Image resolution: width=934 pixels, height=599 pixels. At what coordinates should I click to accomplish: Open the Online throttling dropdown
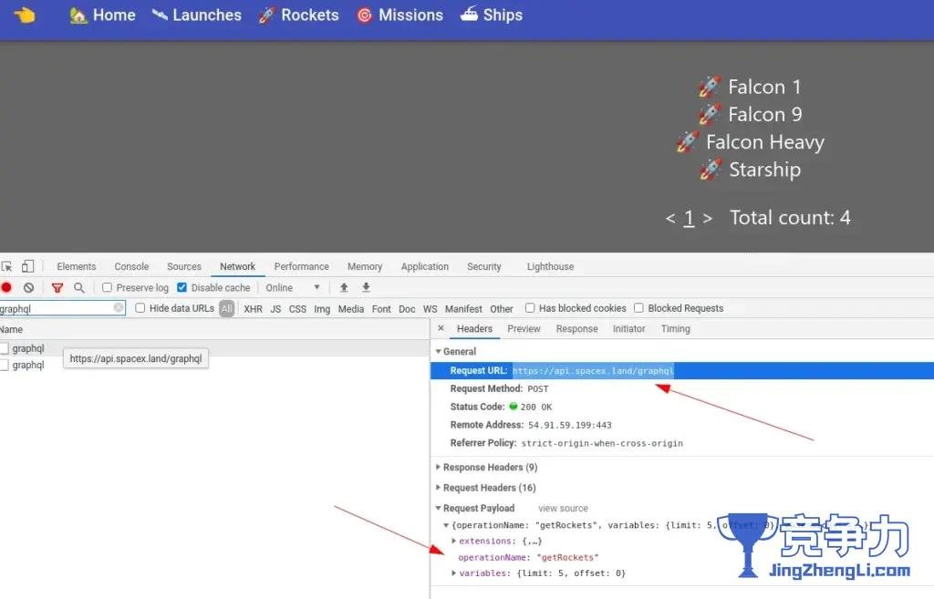293,287
